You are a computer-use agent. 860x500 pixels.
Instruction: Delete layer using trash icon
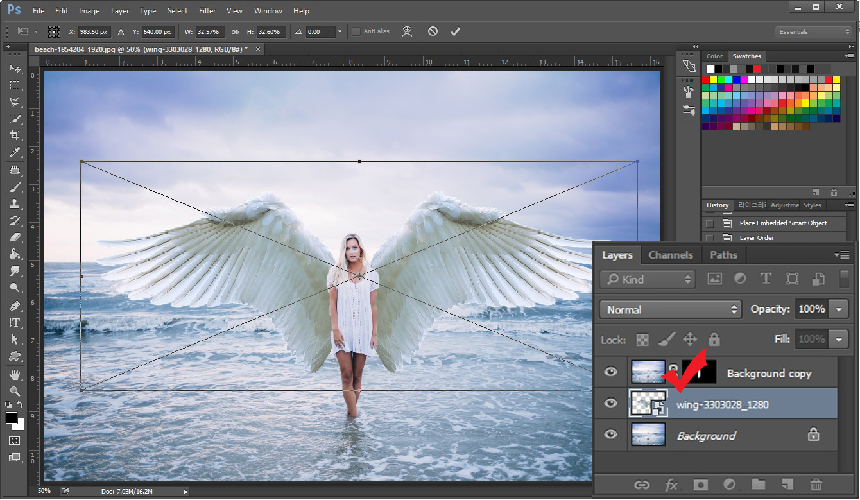(816, 485)
